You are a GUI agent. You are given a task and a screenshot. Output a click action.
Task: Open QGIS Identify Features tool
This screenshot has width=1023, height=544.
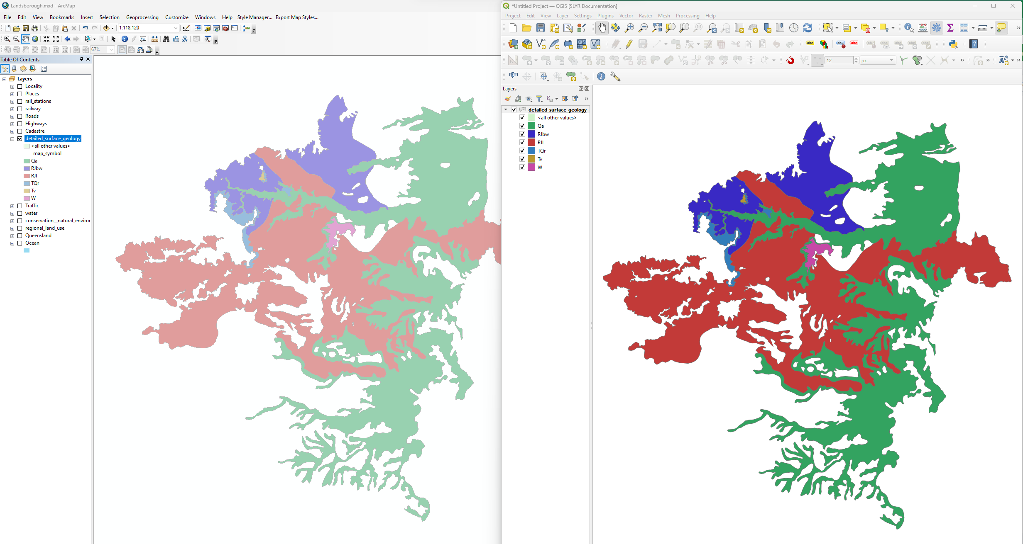coord(908,28)
